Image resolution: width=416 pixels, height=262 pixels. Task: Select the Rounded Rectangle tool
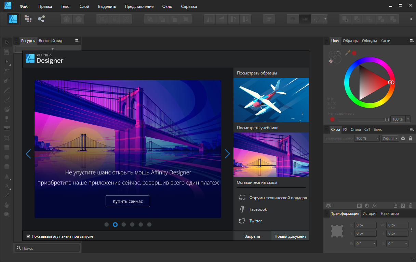(7, 167)
